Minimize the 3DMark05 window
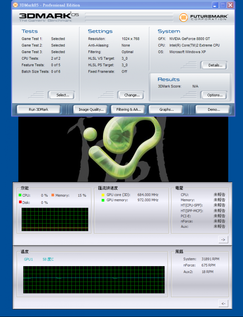This screenshot has height=317, width=243. (215, 5)
